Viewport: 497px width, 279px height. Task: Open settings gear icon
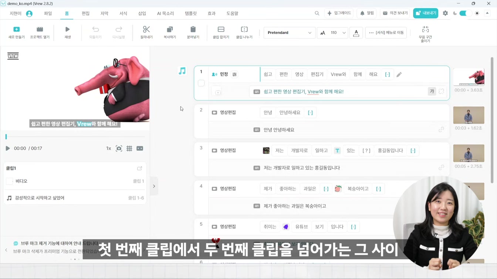point(445,13)
